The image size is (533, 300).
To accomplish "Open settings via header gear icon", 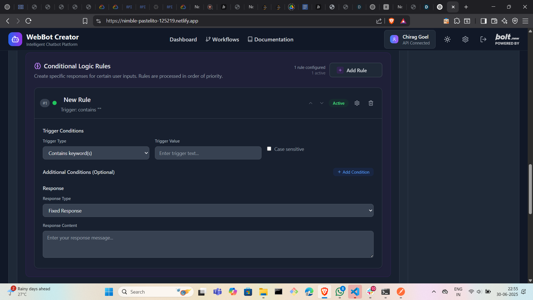I will [465, 39].
